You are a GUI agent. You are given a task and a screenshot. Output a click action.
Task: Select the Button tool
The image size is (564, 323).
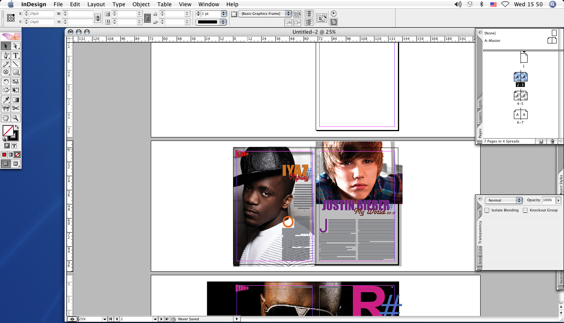(x=6, y=108)
